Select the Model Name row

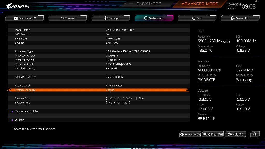tap(99, 30)
